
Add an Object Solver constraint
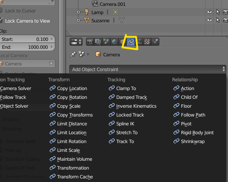click(x=14, y=106)
